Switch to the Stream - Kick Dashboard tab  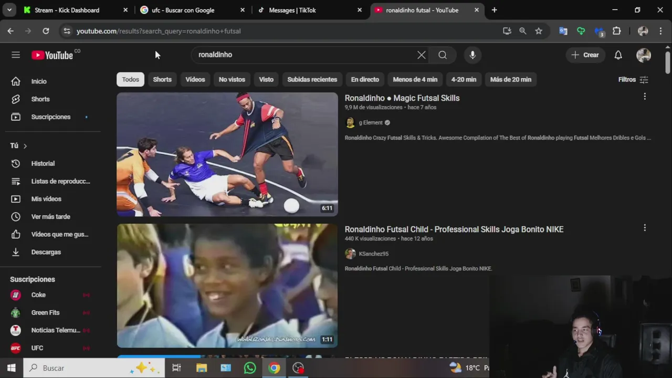tap(76, 10)
